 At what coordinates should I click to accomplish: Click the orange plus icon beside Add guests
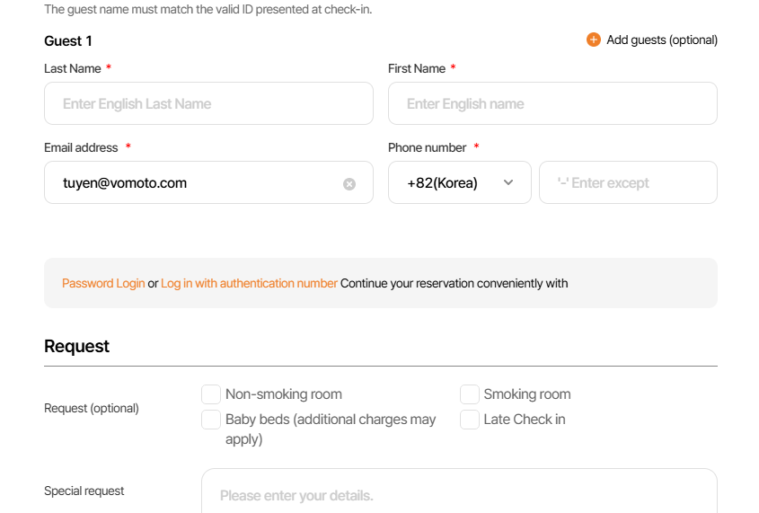(x=593, y=40)
